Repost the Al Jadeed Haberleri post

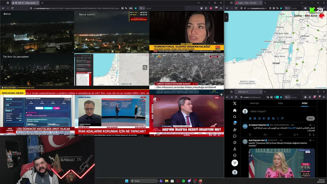coord(265,135)
